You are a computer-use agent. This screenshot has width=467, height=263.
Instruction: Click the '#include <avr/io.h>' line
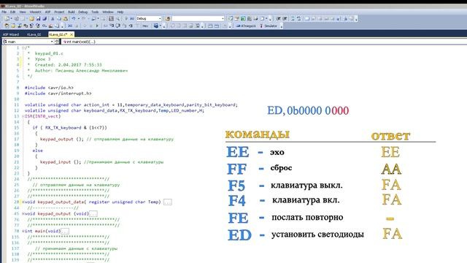coord(49,88)
